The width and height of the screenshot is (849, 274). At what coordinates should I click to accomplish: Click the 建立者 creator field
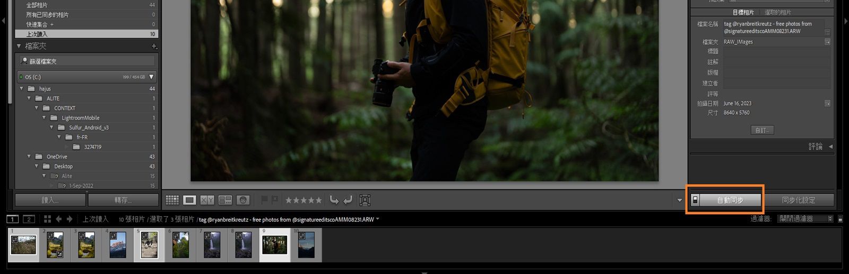tap(777, 84)
